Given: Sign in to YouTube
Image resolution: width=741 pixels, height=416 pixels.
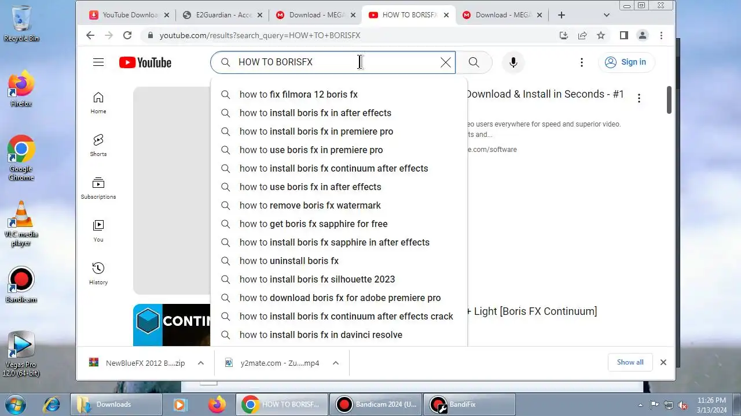Looking at the screenshot, I should click(626, 62).
